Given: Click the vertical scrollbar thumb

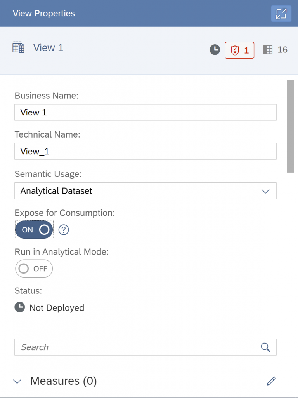Looking at the screenshot, I should 290,126.
